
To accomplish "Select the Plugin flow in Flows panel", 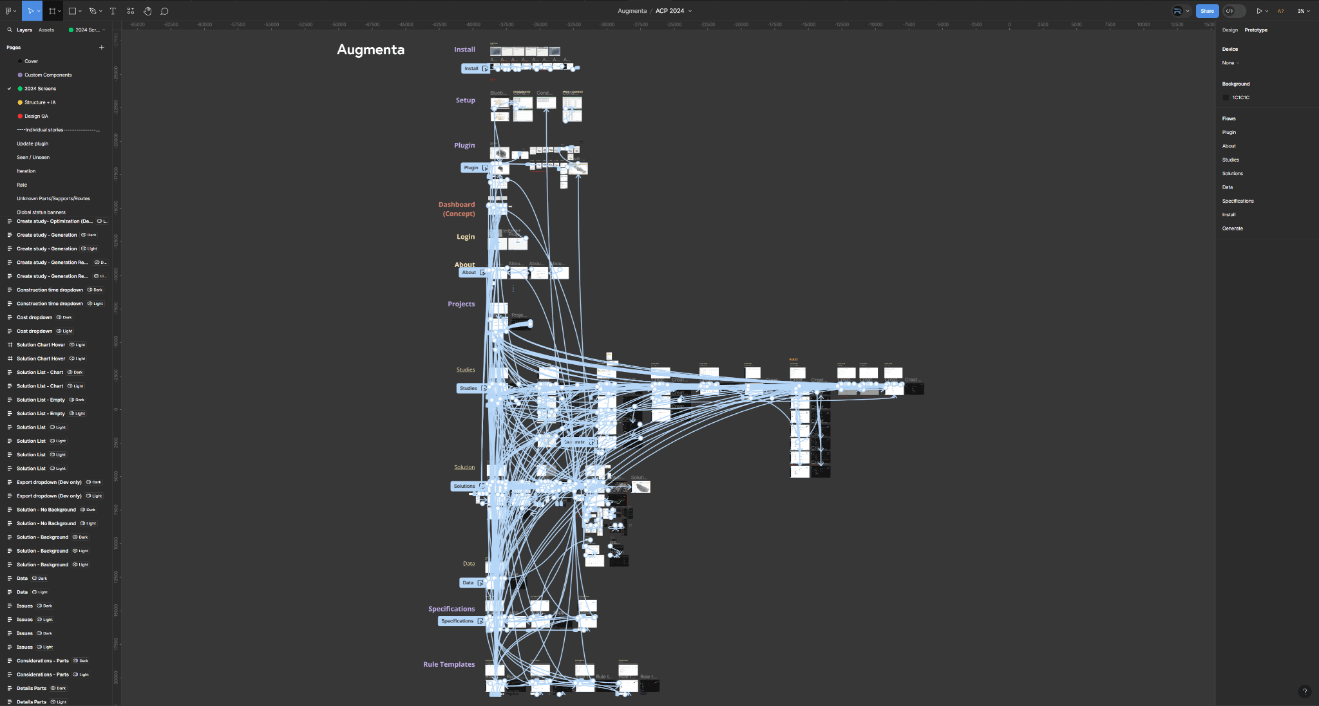I will 1229,132.
